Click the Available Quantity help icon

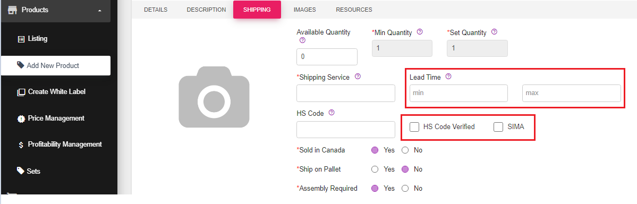pos(302,40)
